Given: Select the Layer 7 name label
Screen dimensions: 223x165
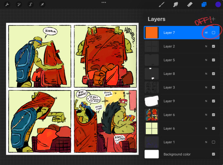Looking at the screenshot, I should coord(169,33).
